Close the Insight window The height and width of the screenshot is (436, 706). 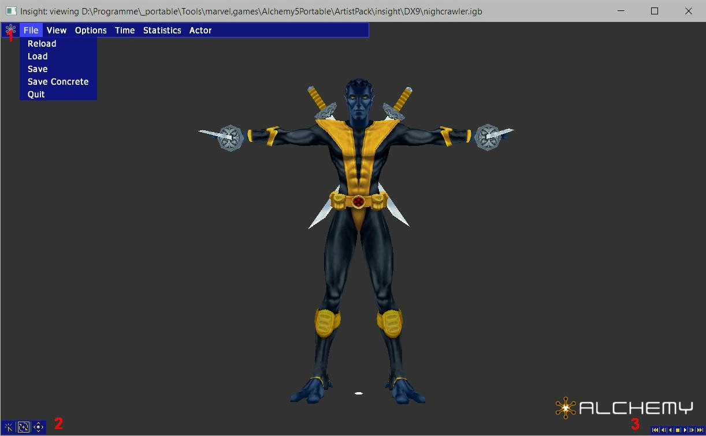pos(688,11)
